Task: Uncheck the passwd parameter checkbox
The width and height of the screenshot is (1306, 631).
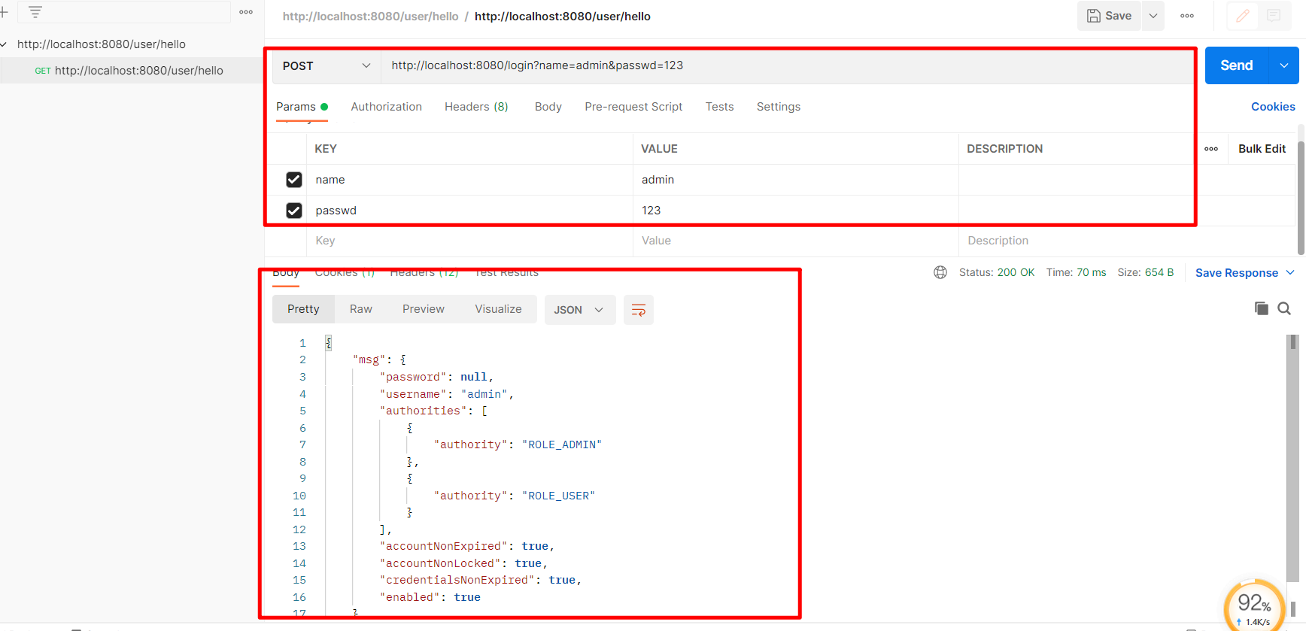Action: click(x=294, y=211)
